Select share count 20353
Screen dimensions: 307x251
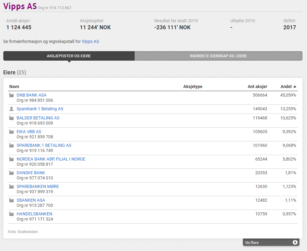[261, 173]
